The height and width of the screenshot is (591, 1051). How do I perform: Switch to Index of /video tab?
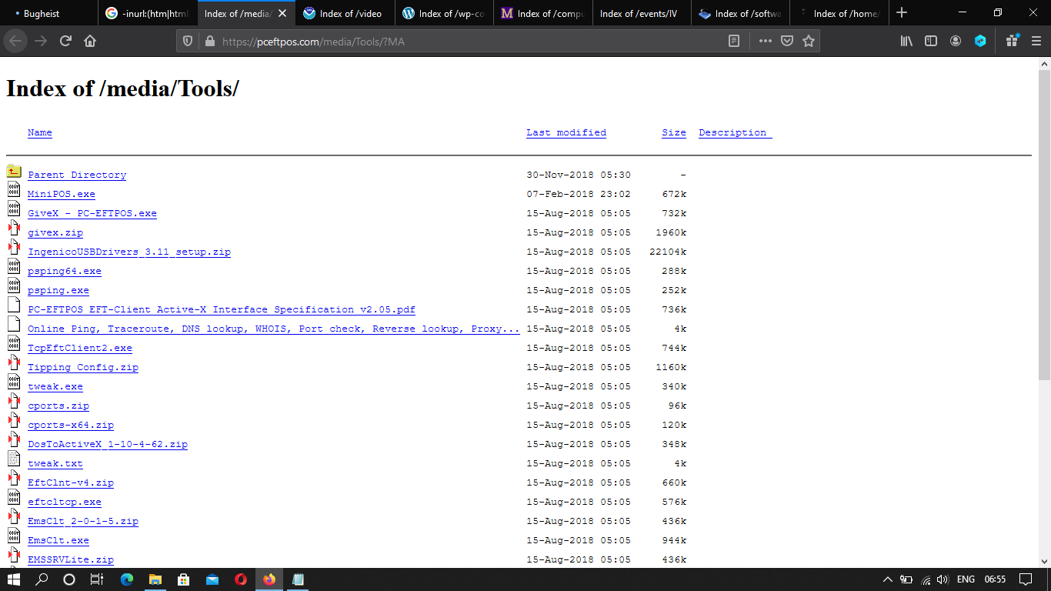pos(345,13)
